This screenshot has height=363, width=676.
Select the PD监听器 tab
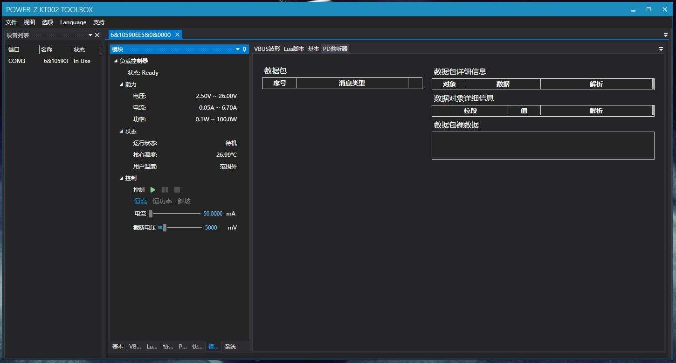point(335,49)
